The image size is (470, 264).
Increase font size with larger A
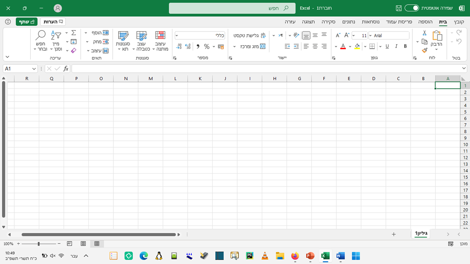pyautogui.click(x=347, y=35)
